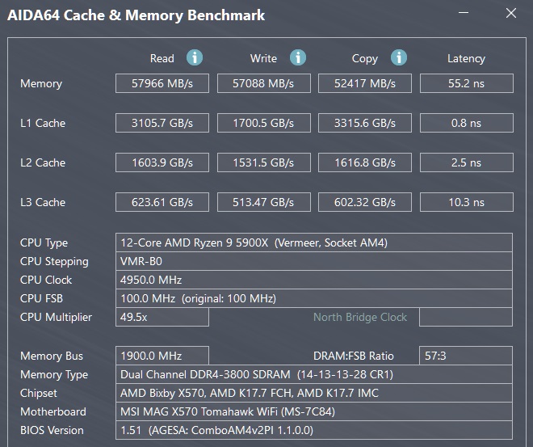Viewport: 533px width, 447px height.
Task: Click the Memory Bus 1900.0 MHz field
Action: pyautogui.click(x=162, y=356)
